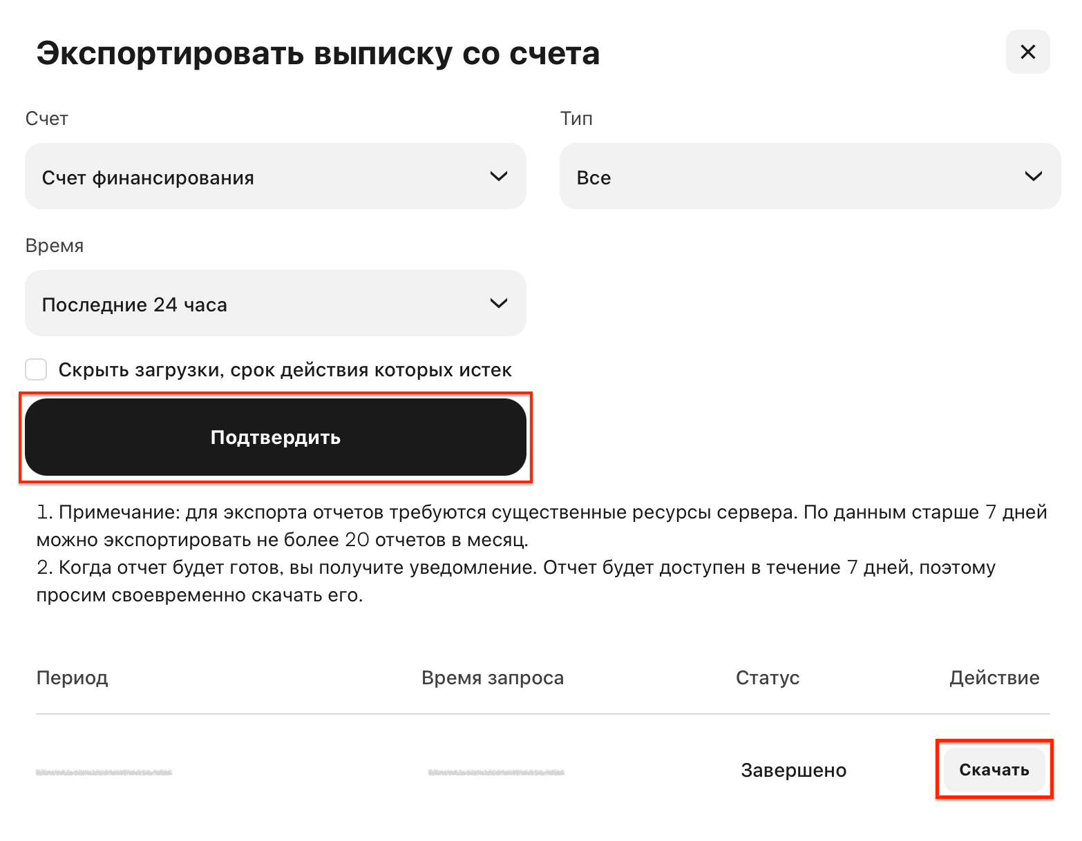
Task: Click the note about 20 reports per month
Action: point(542,526)
